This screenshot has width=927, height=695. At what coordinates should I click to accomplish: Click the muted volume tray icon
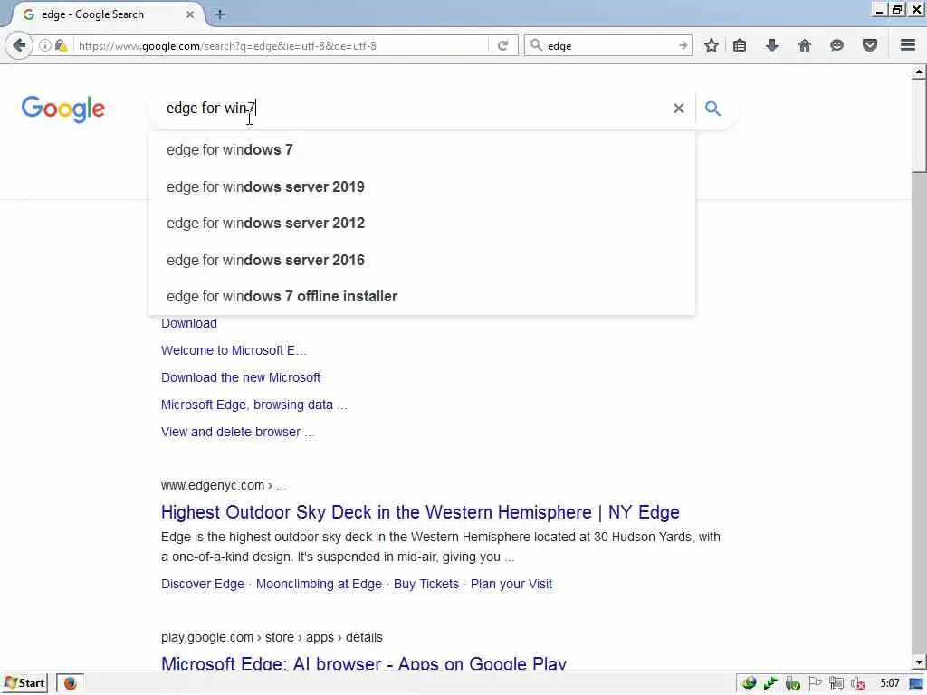click(858, 684)
